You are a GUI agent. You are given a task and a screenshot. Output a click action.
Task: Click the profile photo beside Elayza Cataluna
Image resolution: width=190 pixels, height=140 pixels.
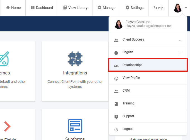point(119,24)
